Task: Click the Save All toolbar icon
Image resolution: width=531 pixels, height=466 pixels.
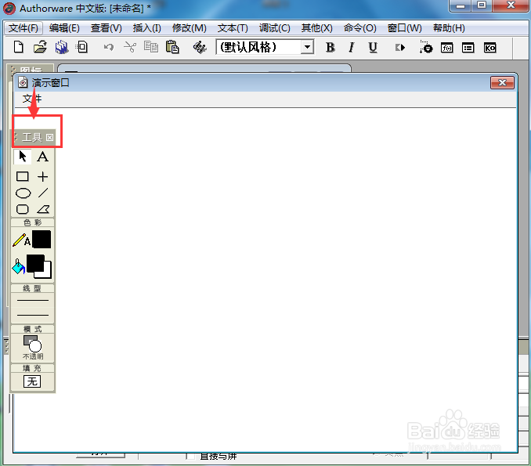Action: click(62, 47)
